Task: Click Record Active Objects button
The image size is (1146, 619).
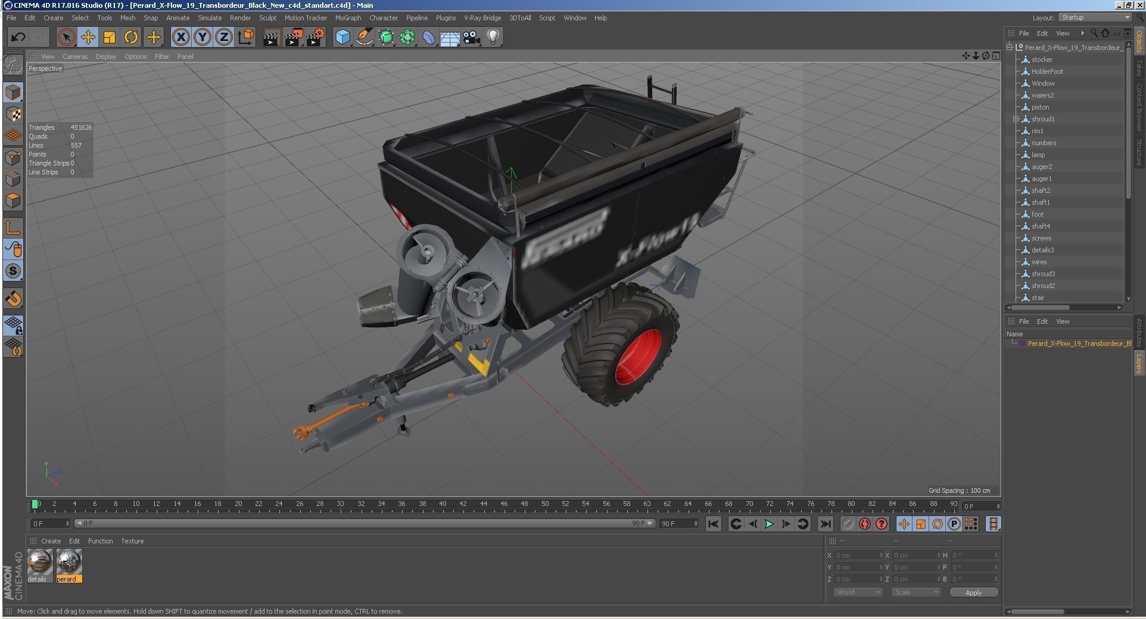Action: click(x=848, y=524)
